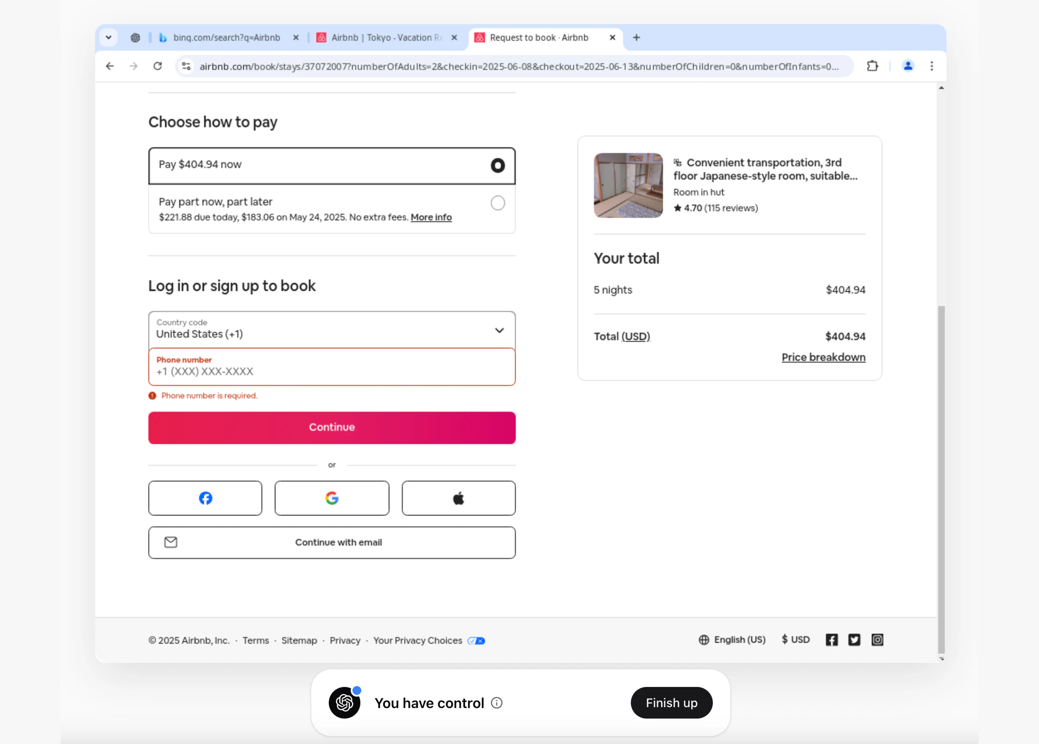
Task: Open the browser extensions puzzle icon
Action: [872, 66]
